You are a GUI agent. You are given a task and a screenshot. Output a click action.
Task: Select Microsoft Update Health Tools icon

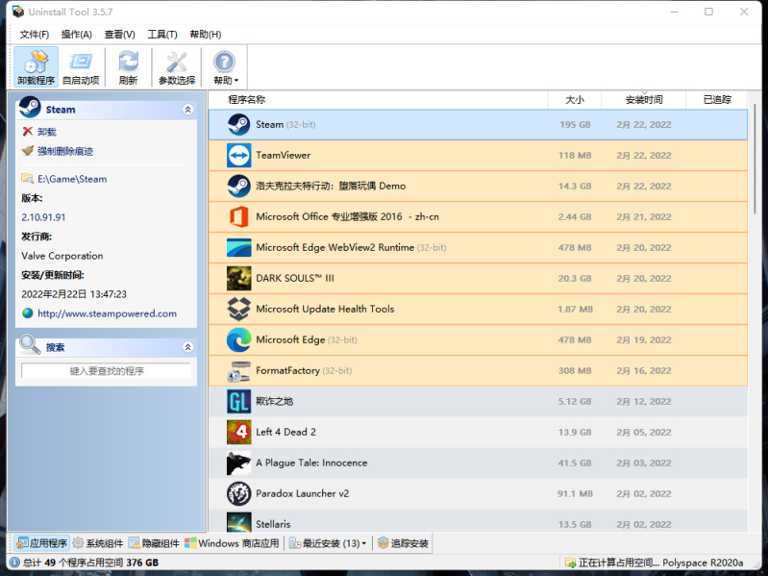pyautogui.click(x=239, y=309)
